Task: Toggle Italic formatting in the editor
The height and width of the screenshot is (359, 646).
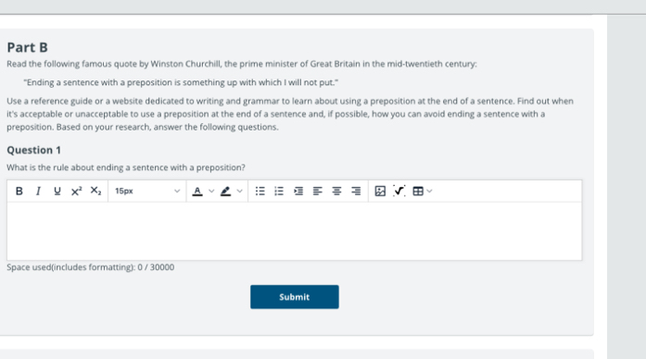Action: (x=38, y=191)
